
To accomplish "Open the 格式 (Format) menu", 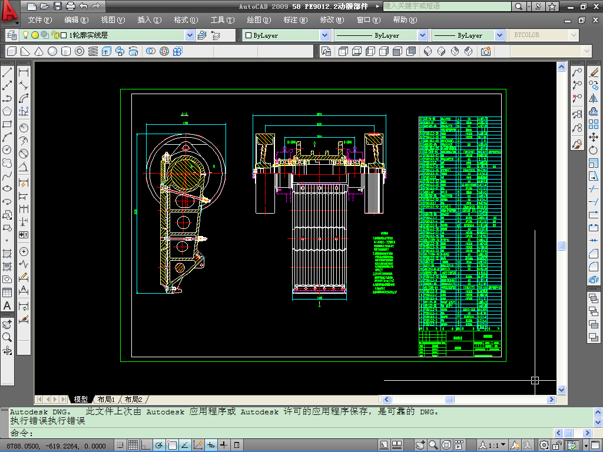I will coord(185,20).
